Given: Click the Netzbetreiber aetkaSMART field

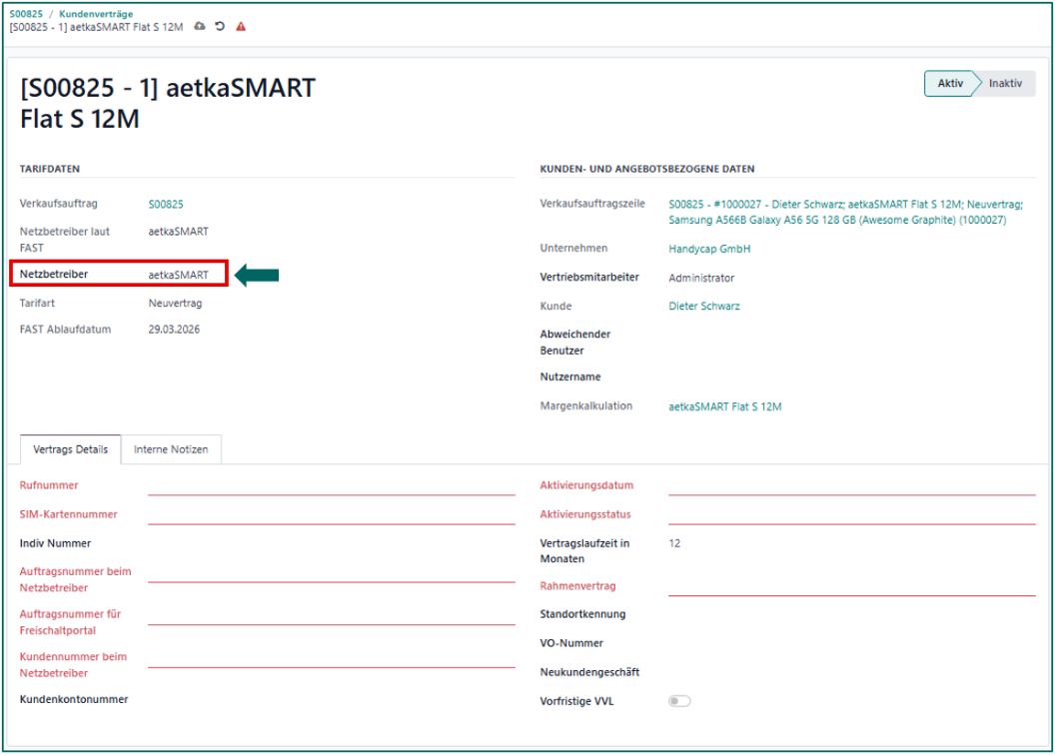Looking at the screenshot, I should [179, 275].
